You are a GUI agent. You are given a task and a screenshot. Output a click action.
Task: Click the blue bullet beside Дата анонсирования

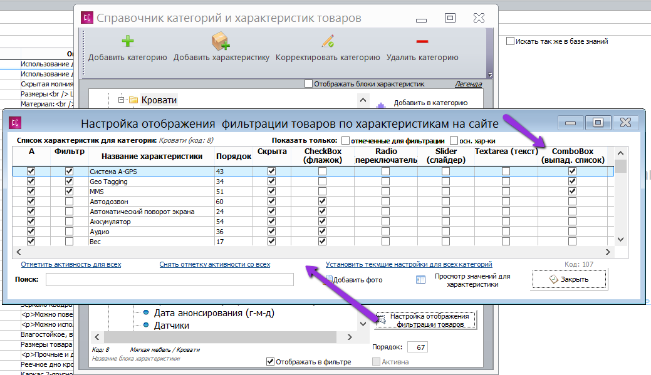pos(146,313)
